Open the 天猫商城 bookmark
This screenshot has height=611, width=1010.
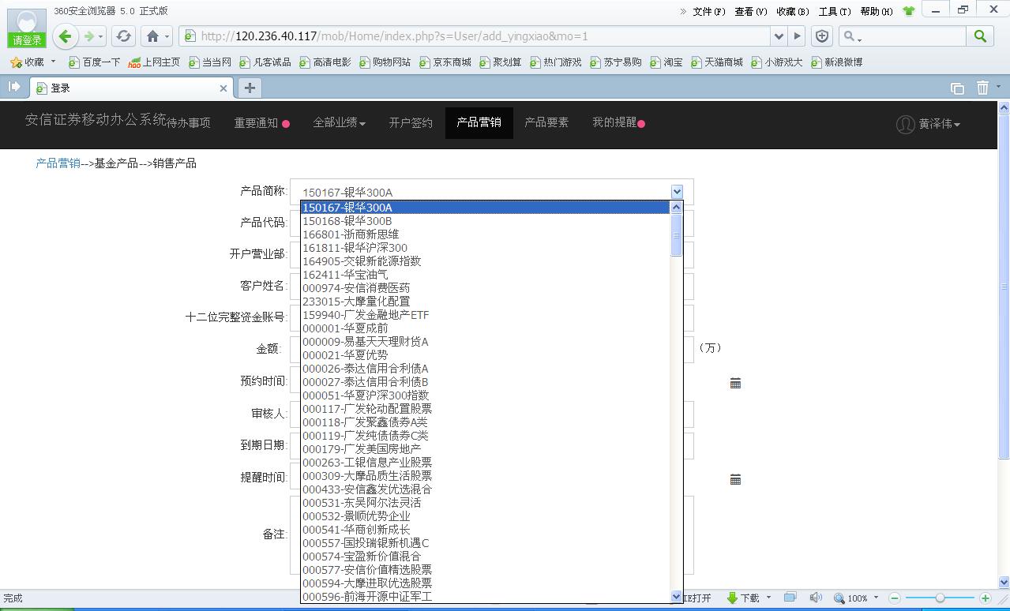pyautogui.click(x=717, y=62)
